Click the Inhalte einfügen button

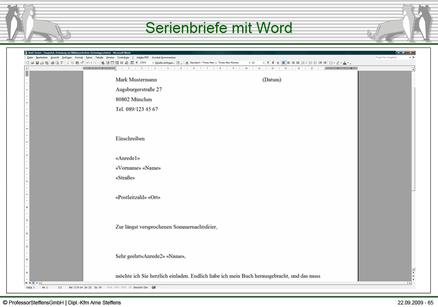165,63
